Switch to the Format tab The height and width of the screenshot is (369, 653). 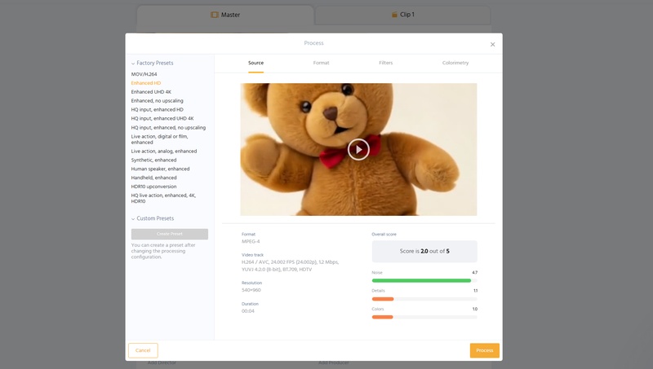[321, 63]
